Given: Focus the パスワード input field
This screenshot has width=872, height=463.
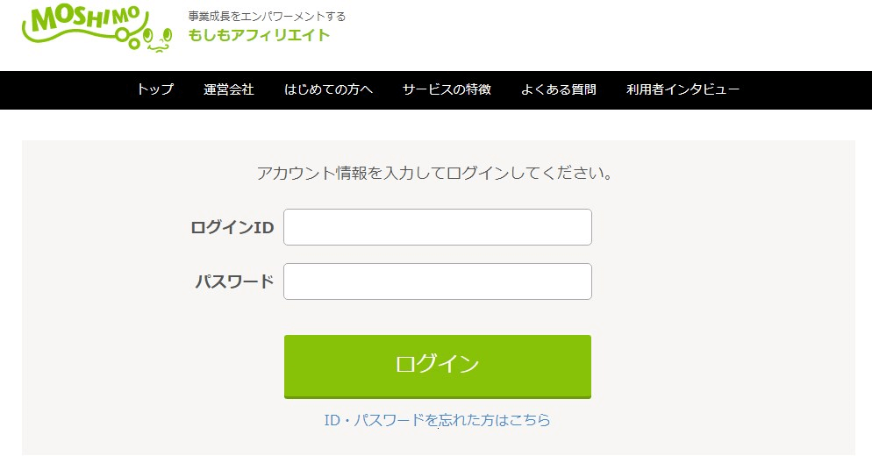Looking at the screenshot, I should coord(438,281).
